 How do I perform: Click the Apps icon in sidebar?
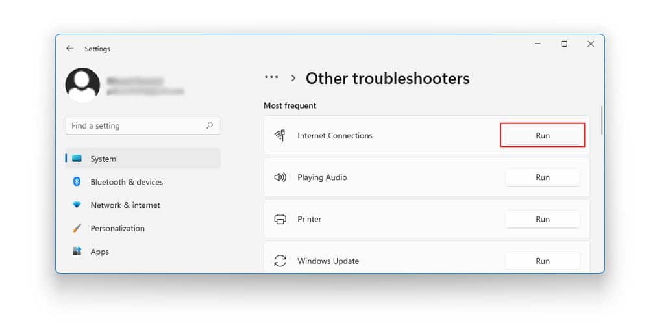(x=77, y=252)
